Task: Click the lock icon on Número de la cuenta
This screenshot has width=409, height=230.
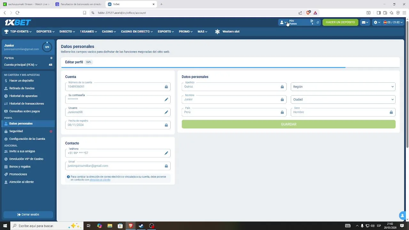Action: 166,87
